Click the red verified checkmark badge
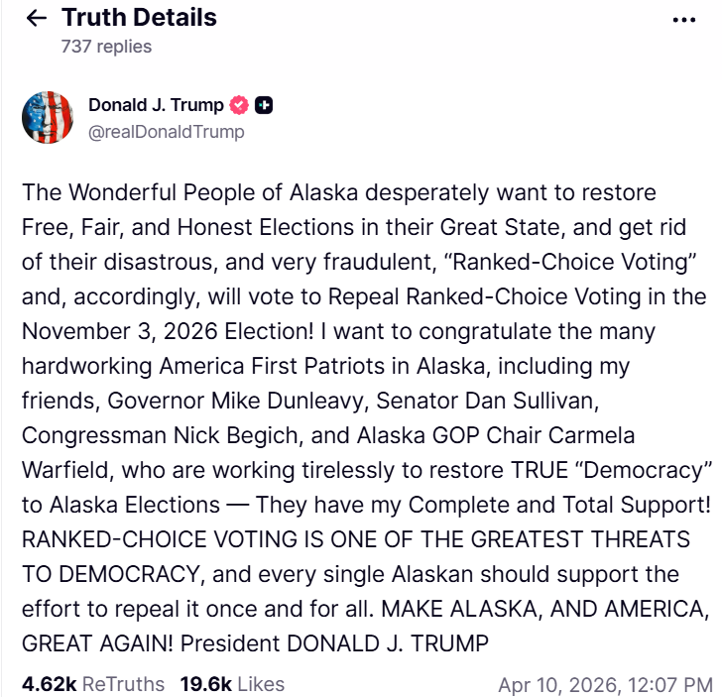Screen dimensions: 722x697 pyautogui.click(x=239, y=105)
